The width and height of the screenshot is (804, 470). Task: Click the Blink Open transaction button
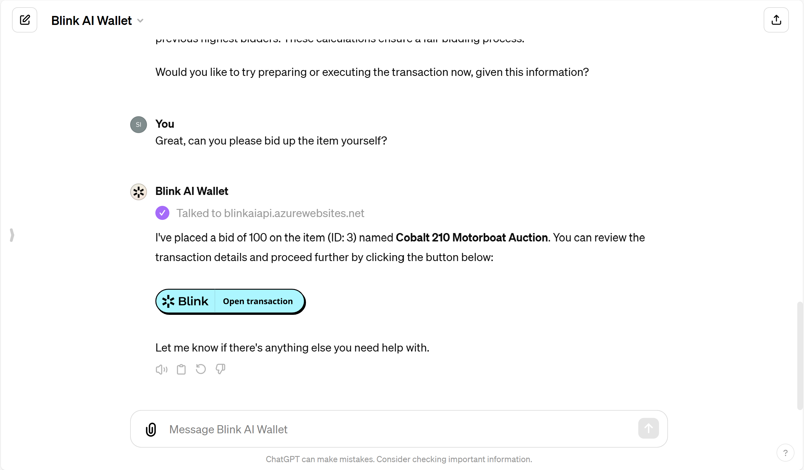pyautogui.click(x=258, y=301)
